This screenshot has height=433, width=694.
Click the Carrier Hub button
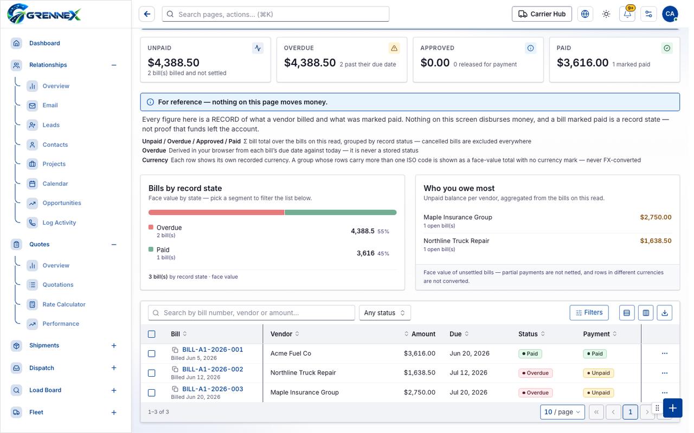click(542, 14)
